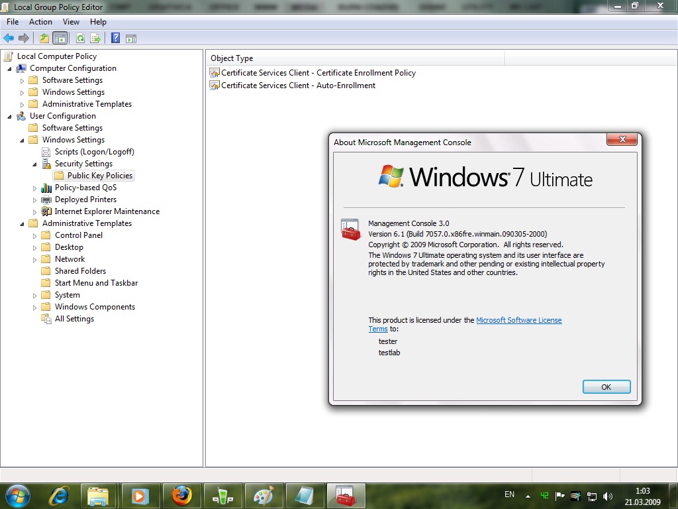Launch Firefox from the taskbar

[x=181, y=496]
